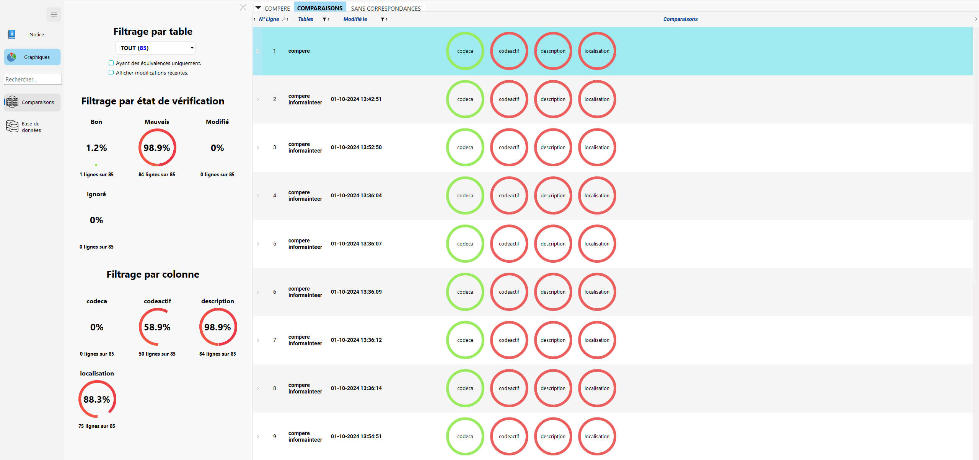Close the filtering panel with the X
The width and height of the screenshot is (979, 460).
[243, 7]
